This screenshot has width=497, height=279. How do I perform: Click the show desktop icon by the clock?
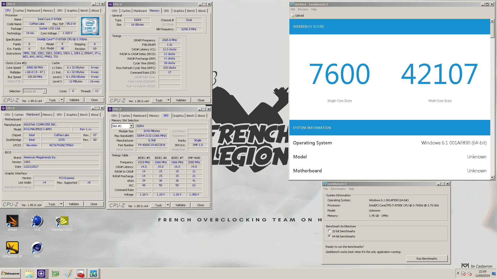494,274
